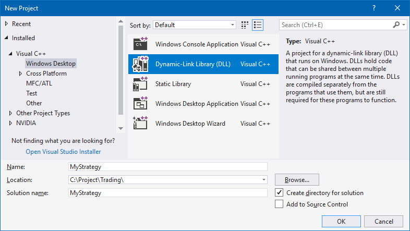Select Windows Desktop in the tree
The image size is (410, 231).
pos(51,64)
